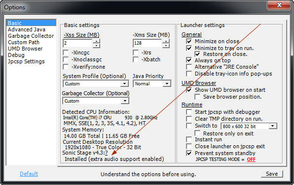294x185 pixels.
Task: Open the UMD Browser settings page
Action: (25, 49)
